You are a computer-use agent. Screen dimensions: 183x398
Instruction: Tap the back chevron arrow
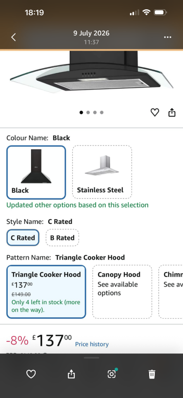pyautogui.click(x=14, y=37)
